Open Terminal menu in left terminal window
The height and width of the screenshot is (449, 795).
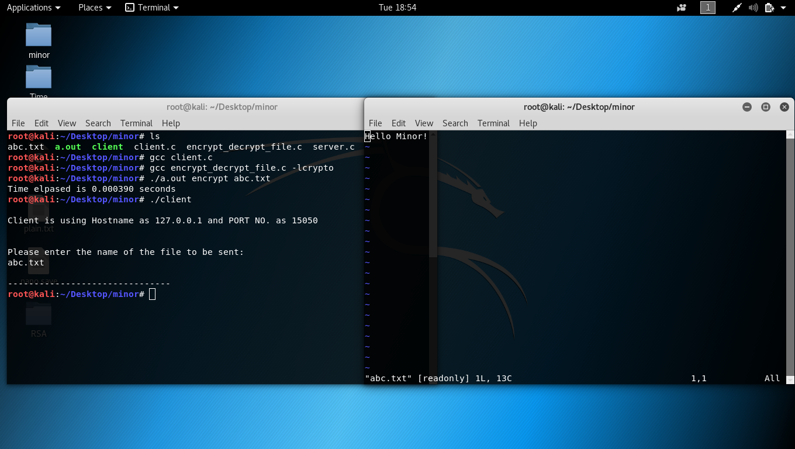tap(136, 123)
